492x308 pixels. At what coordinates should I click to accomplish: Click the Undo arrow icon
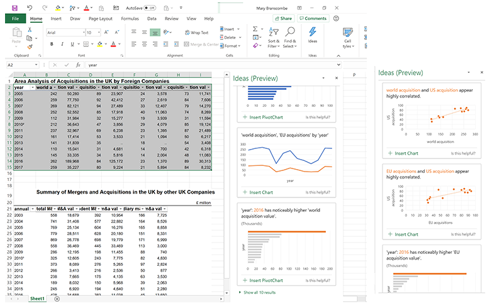pyautogui.click(x=30, y=8)
